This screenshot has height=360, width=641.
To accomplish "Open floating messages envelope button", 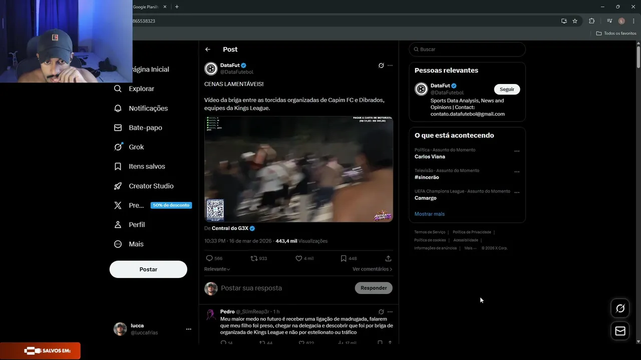I will click(620, 331).
